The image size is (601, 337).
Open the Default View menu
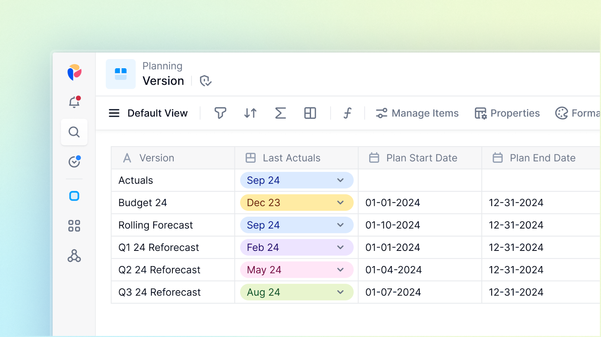148,113
